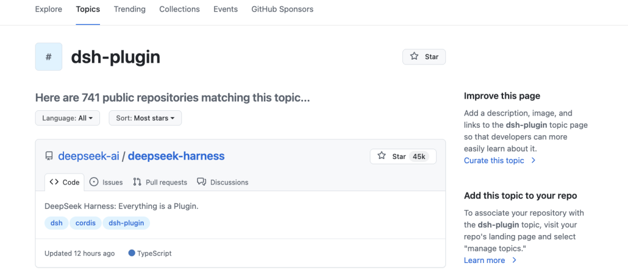Click the Issues circle icon
The image size is (628, 274).
pos(94,182)
